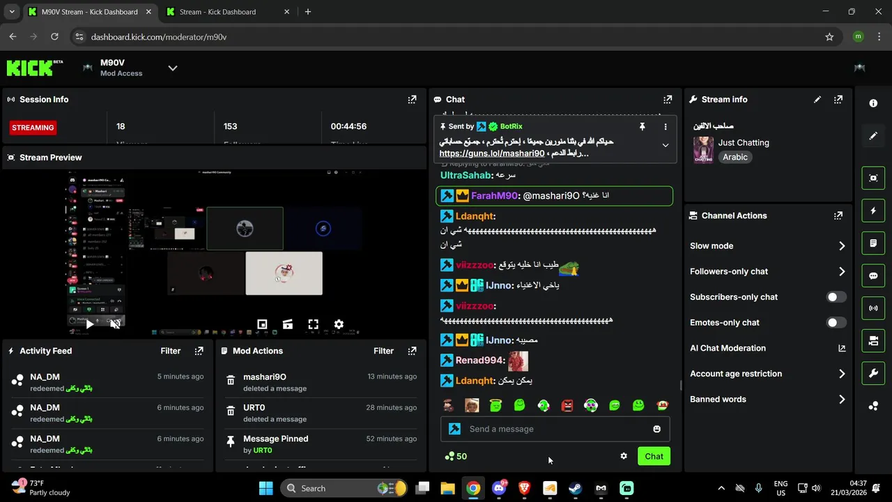The height and width of the screenshot is (502, 892).
Task: Open guns.lol/mashari90 link in pinned message
Action: (492, 153)
